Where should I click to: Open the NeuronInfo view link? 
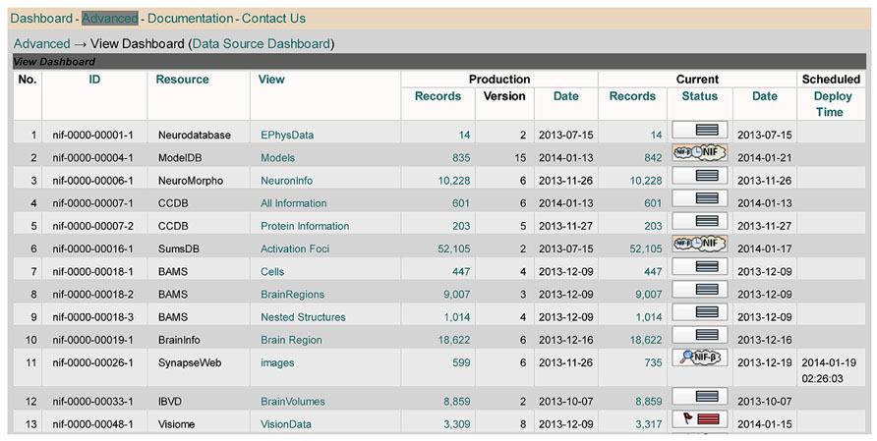click(286, 181)
